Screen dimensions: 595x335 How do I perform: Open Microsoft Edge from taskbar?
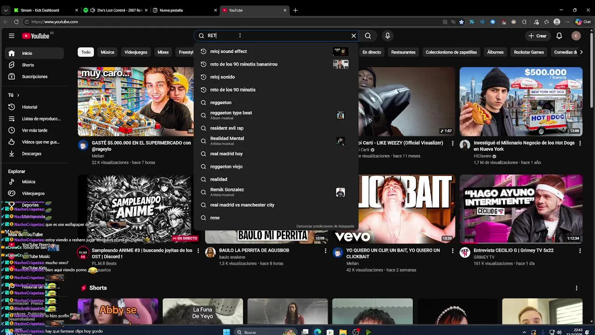(x=317, y=332)
